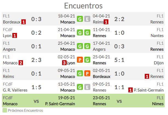Click the red card 3 badge beside Lyon

[x=64, y=63]
